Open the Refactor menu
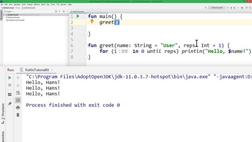 pyautogui.click(x=37, y=5)
